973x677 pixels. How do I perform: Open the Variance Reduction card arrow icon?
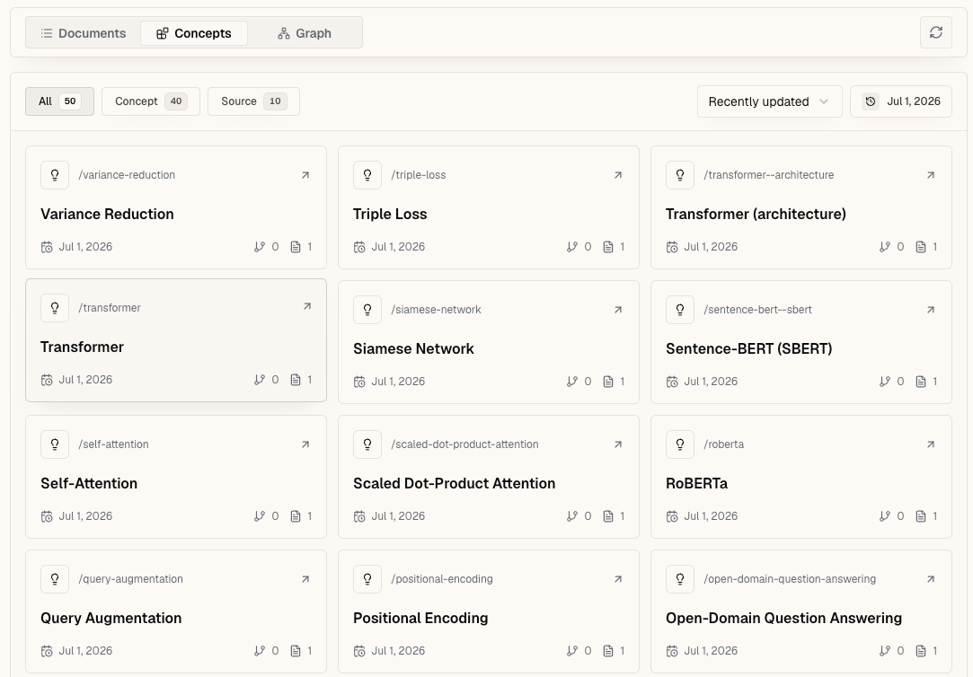pyautogui.click(x=305, y=175)
